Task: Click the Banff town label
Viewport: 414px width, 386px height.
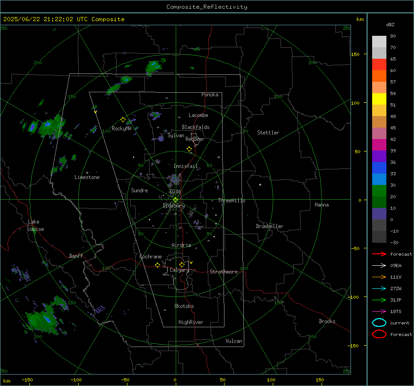Action: [76, 256]
